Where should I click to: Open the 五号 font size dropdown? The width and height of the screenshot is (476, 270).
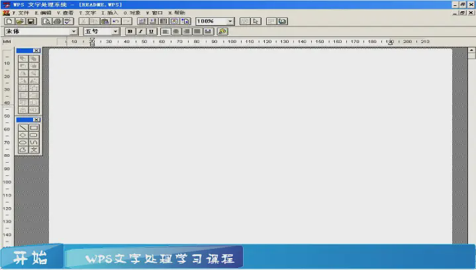(x=115, y=31)
